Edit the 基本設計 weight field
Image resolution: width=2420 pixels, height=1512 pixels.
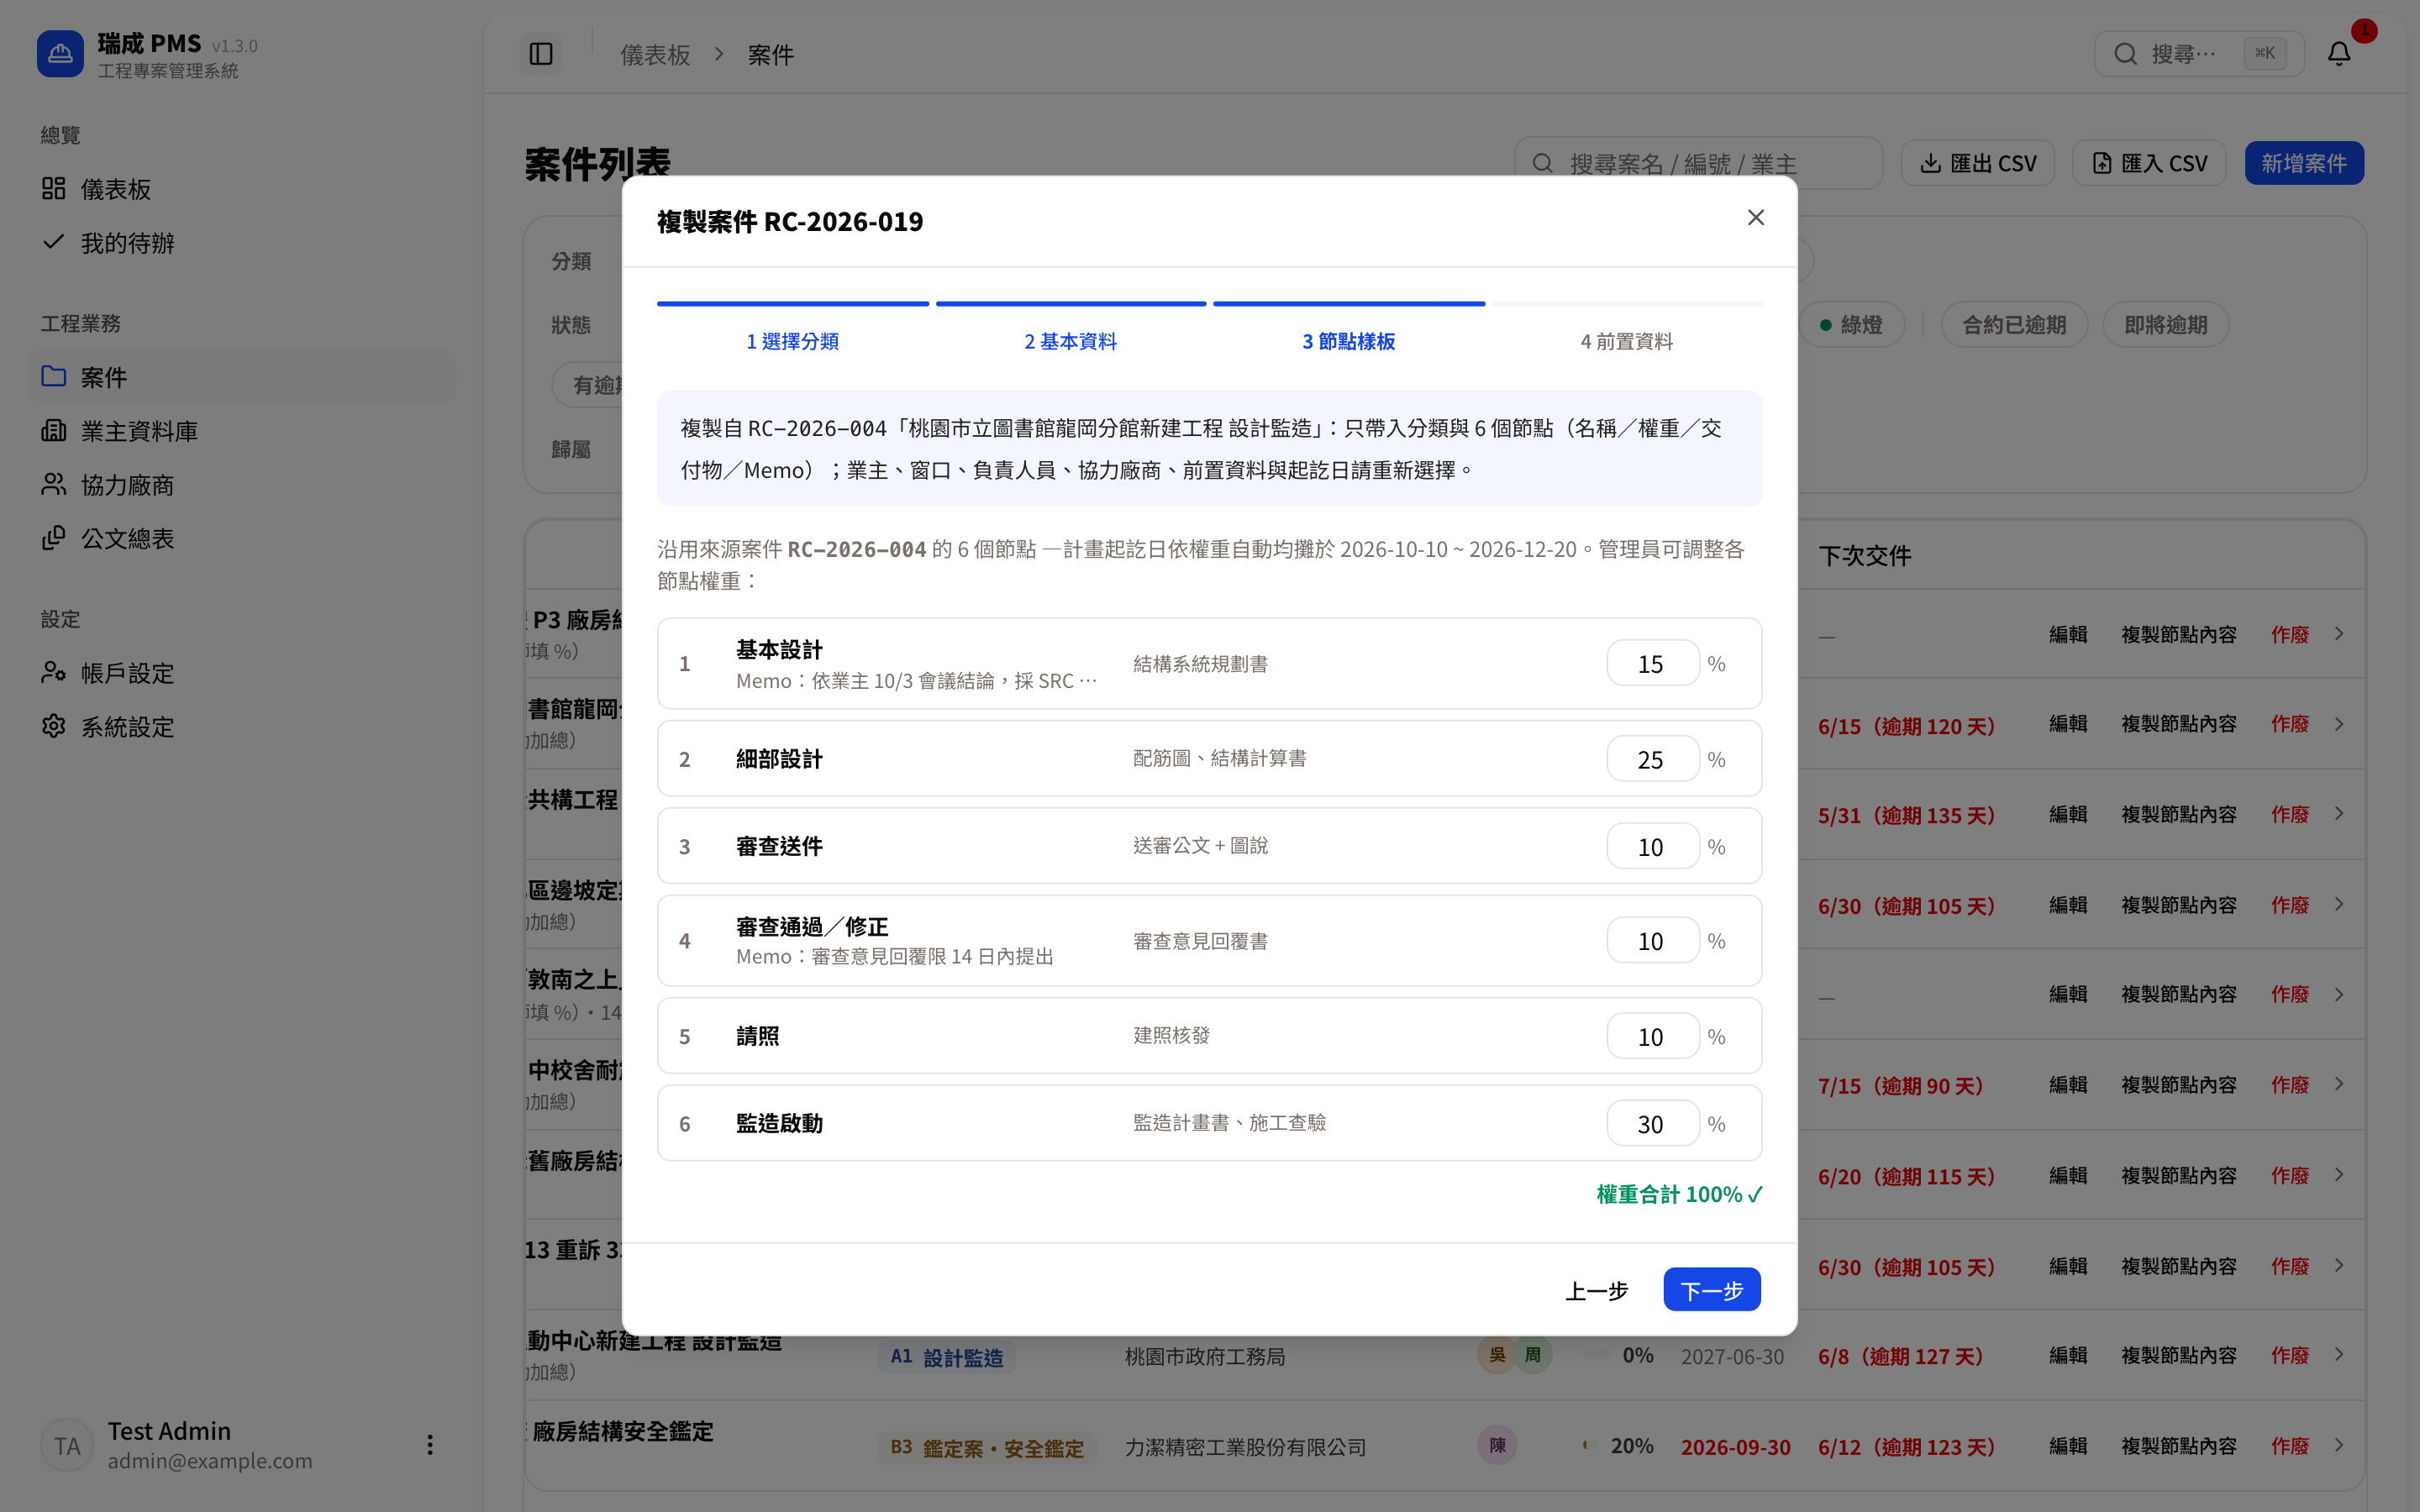[1652, 664]
